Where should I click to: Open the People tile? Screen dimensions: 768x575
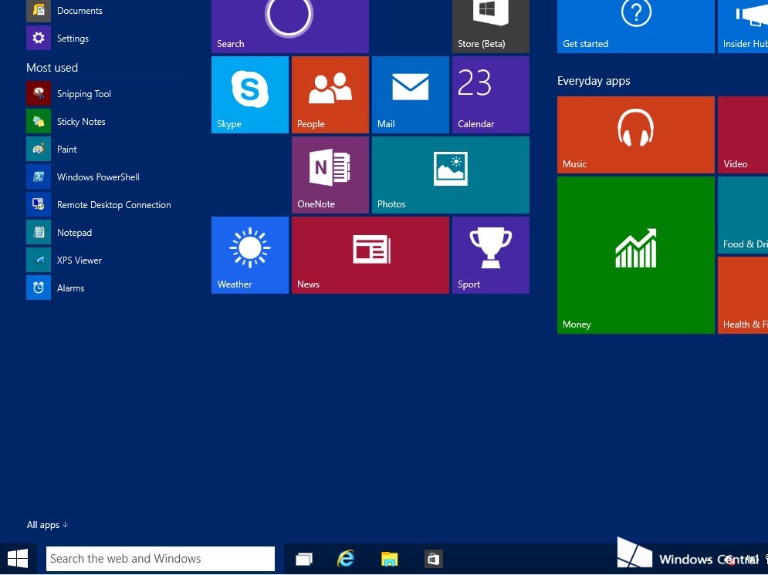click(x=330, y=95)
